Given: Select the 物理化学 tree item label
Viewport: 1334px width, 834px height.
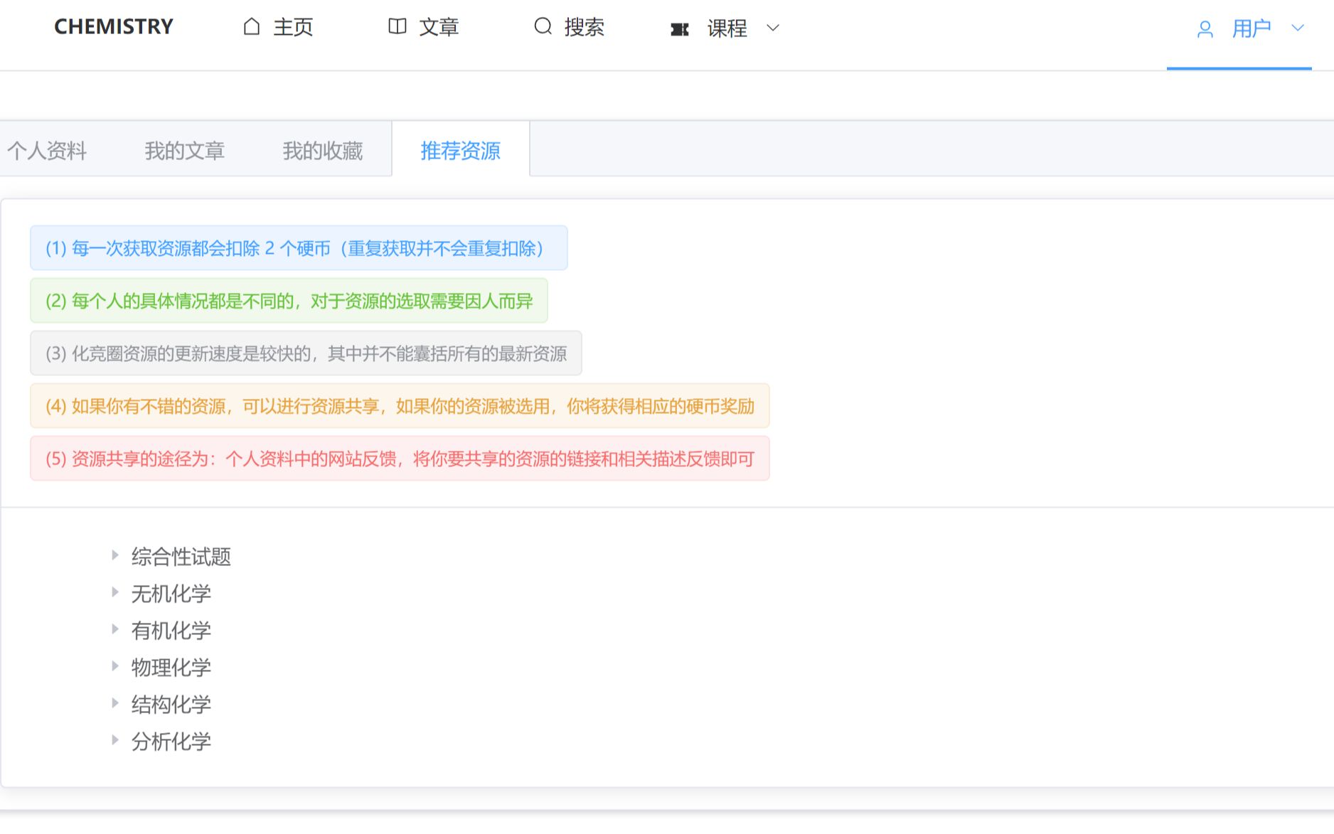Looking at the screenshot, I should 171,668.
